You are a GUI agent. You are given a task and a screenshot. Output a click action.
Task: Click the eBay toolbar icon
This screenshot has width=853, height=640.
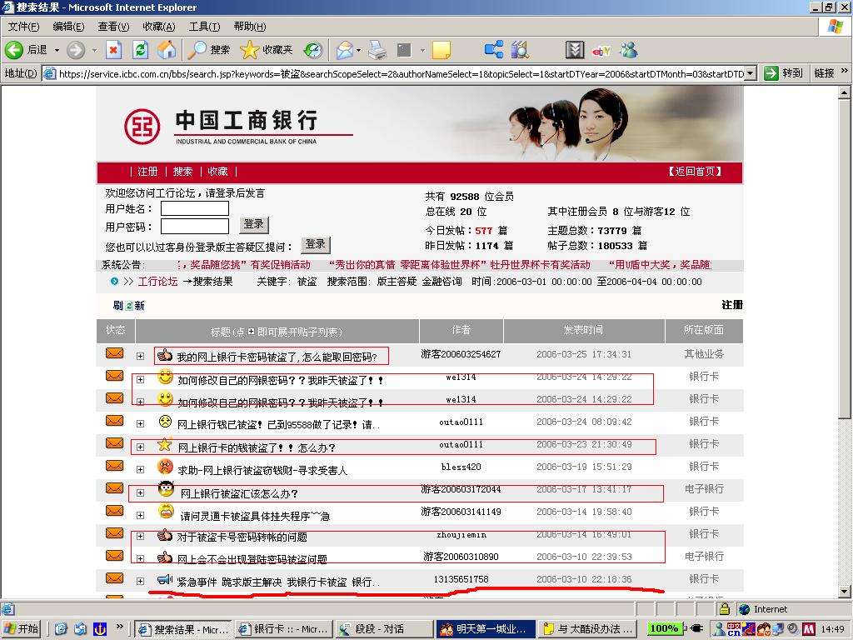pos(601,51)
